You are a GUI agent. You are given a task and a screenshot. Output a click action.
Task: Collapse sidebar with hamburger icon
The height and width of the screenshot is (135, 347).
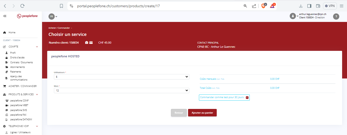(x=5, y=16)
